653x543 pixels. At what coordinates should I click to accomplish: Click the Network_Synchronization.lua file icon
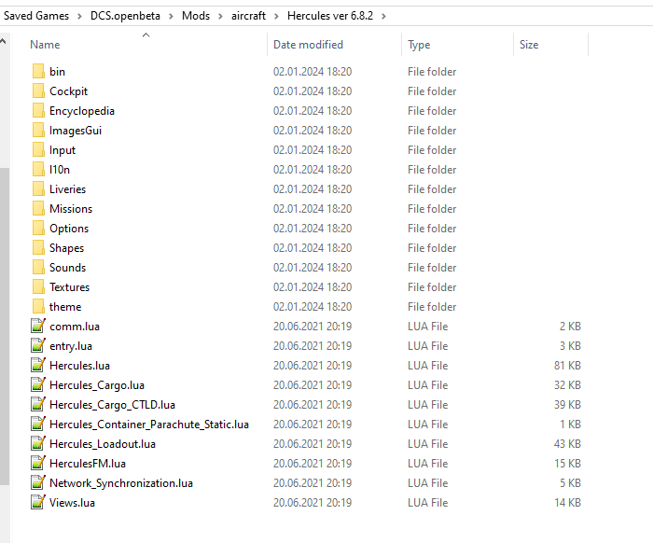pos(38,482)
